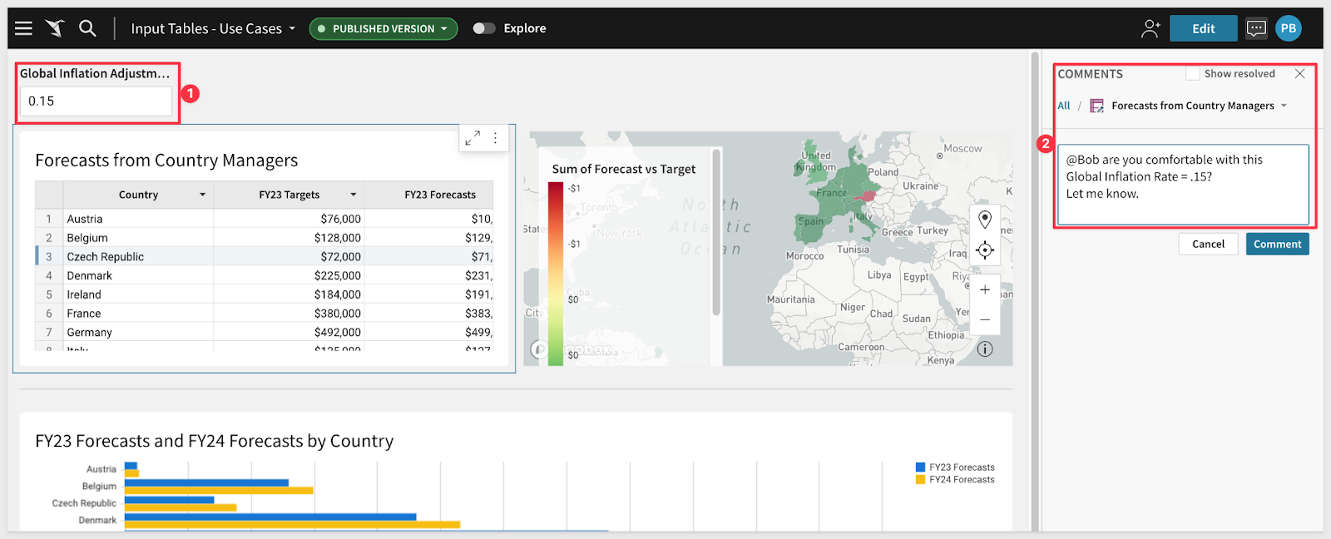Open the hamburger navigation menu
The image size is (1331, 539).
tap(23, 28)
